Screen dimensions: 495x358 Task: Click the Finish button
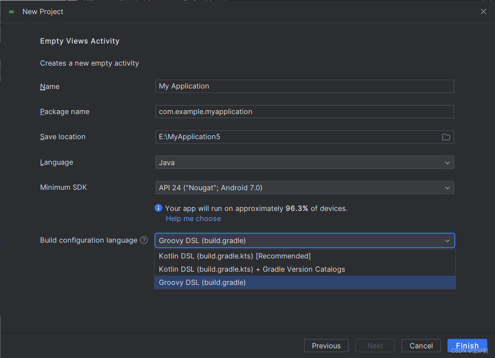[467, 346]
